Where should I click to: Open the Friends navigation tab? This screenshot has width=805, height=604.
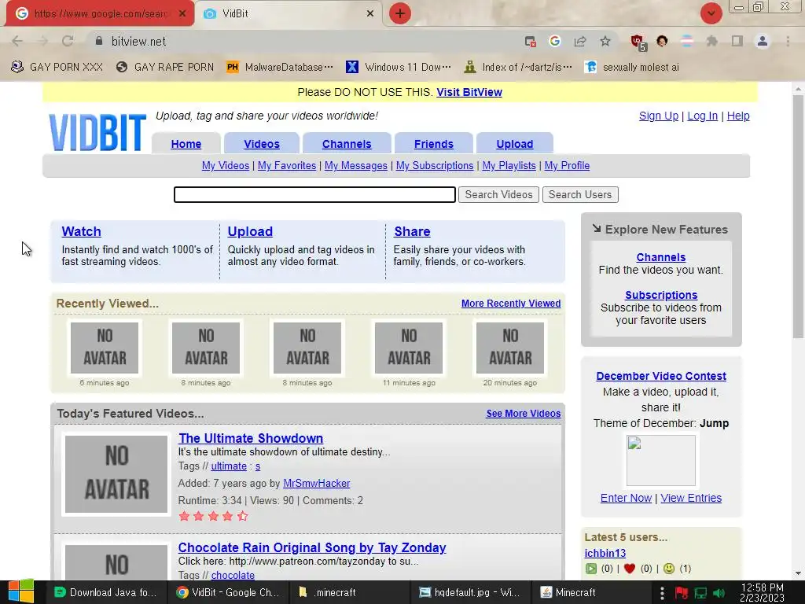pyautogui.click(x=434, y=145)
